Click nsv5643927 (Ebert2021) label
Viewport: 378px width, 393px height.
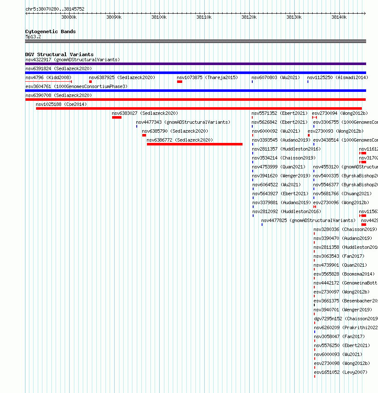[x=280, y=194]
